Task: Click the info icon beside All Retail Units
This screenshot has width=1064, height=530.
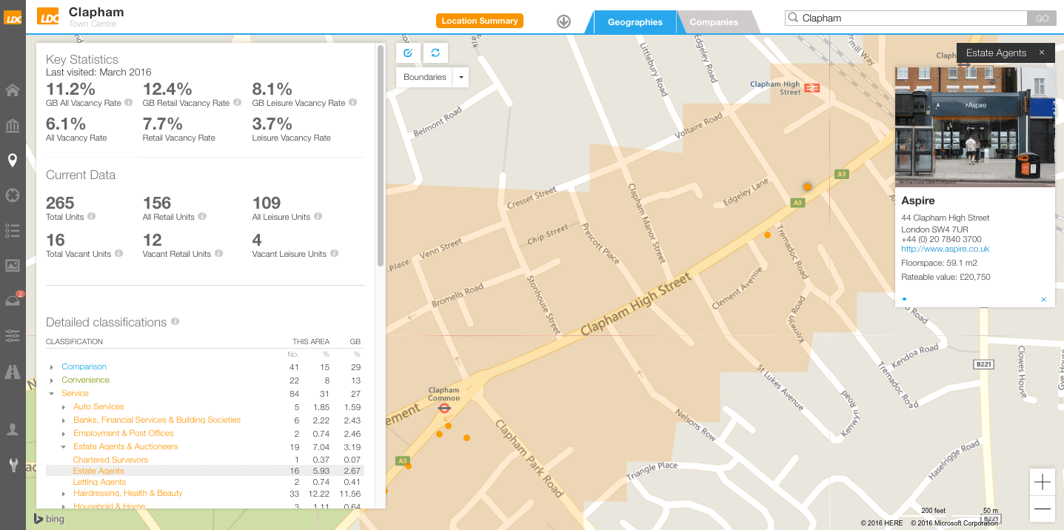Action: pos(202,217)
